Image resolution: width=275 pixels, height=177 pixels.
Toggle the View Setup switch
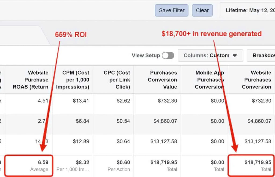tap(168, 55)
